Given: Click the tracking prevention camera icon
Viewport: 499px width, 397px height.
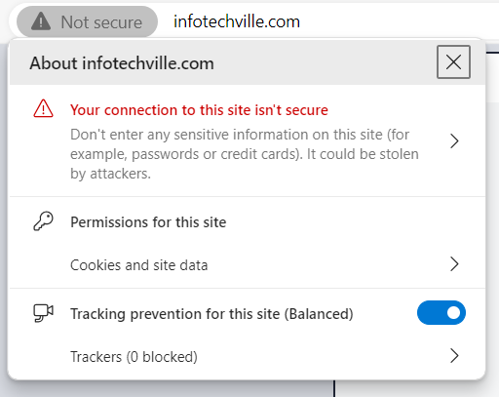Looking at the screenshot, I should click(x=43, y=313).
